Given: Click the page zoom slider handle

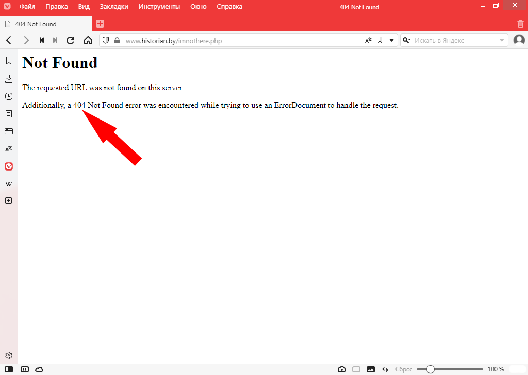Looking at the screenshot, I should click(430, 369).
